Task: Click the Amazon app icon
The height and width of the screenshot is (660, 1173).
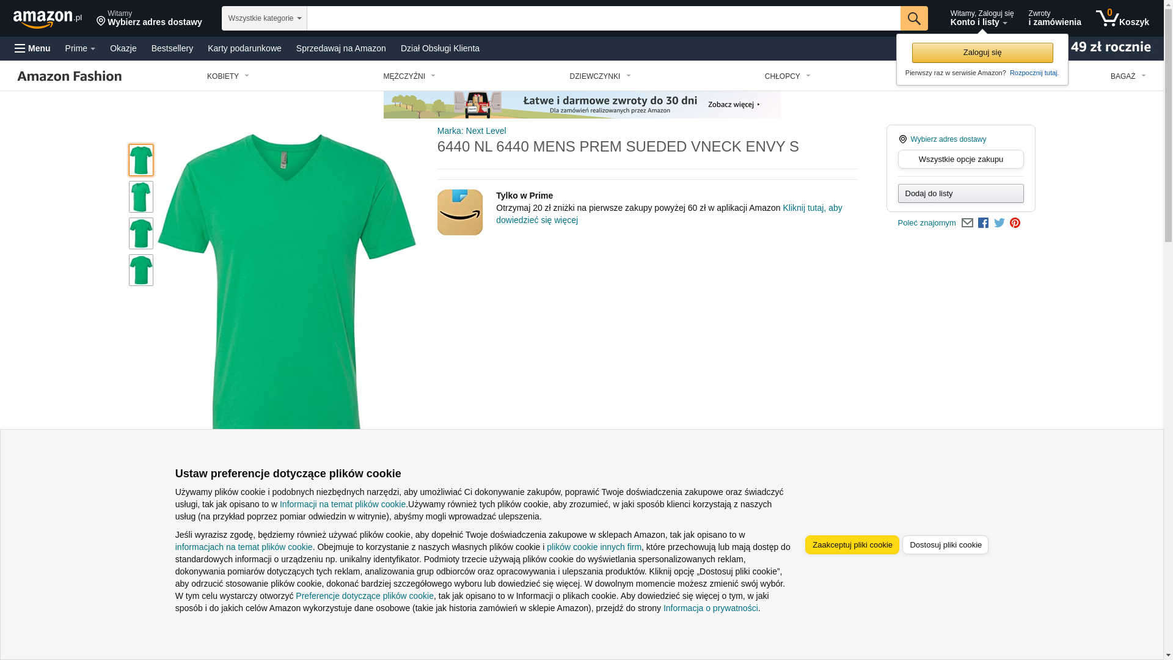Action: 459,212
